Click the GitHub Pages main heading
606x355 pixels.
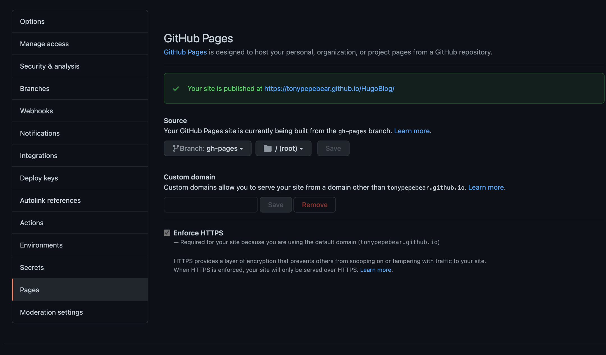click(x=198, y=38)
